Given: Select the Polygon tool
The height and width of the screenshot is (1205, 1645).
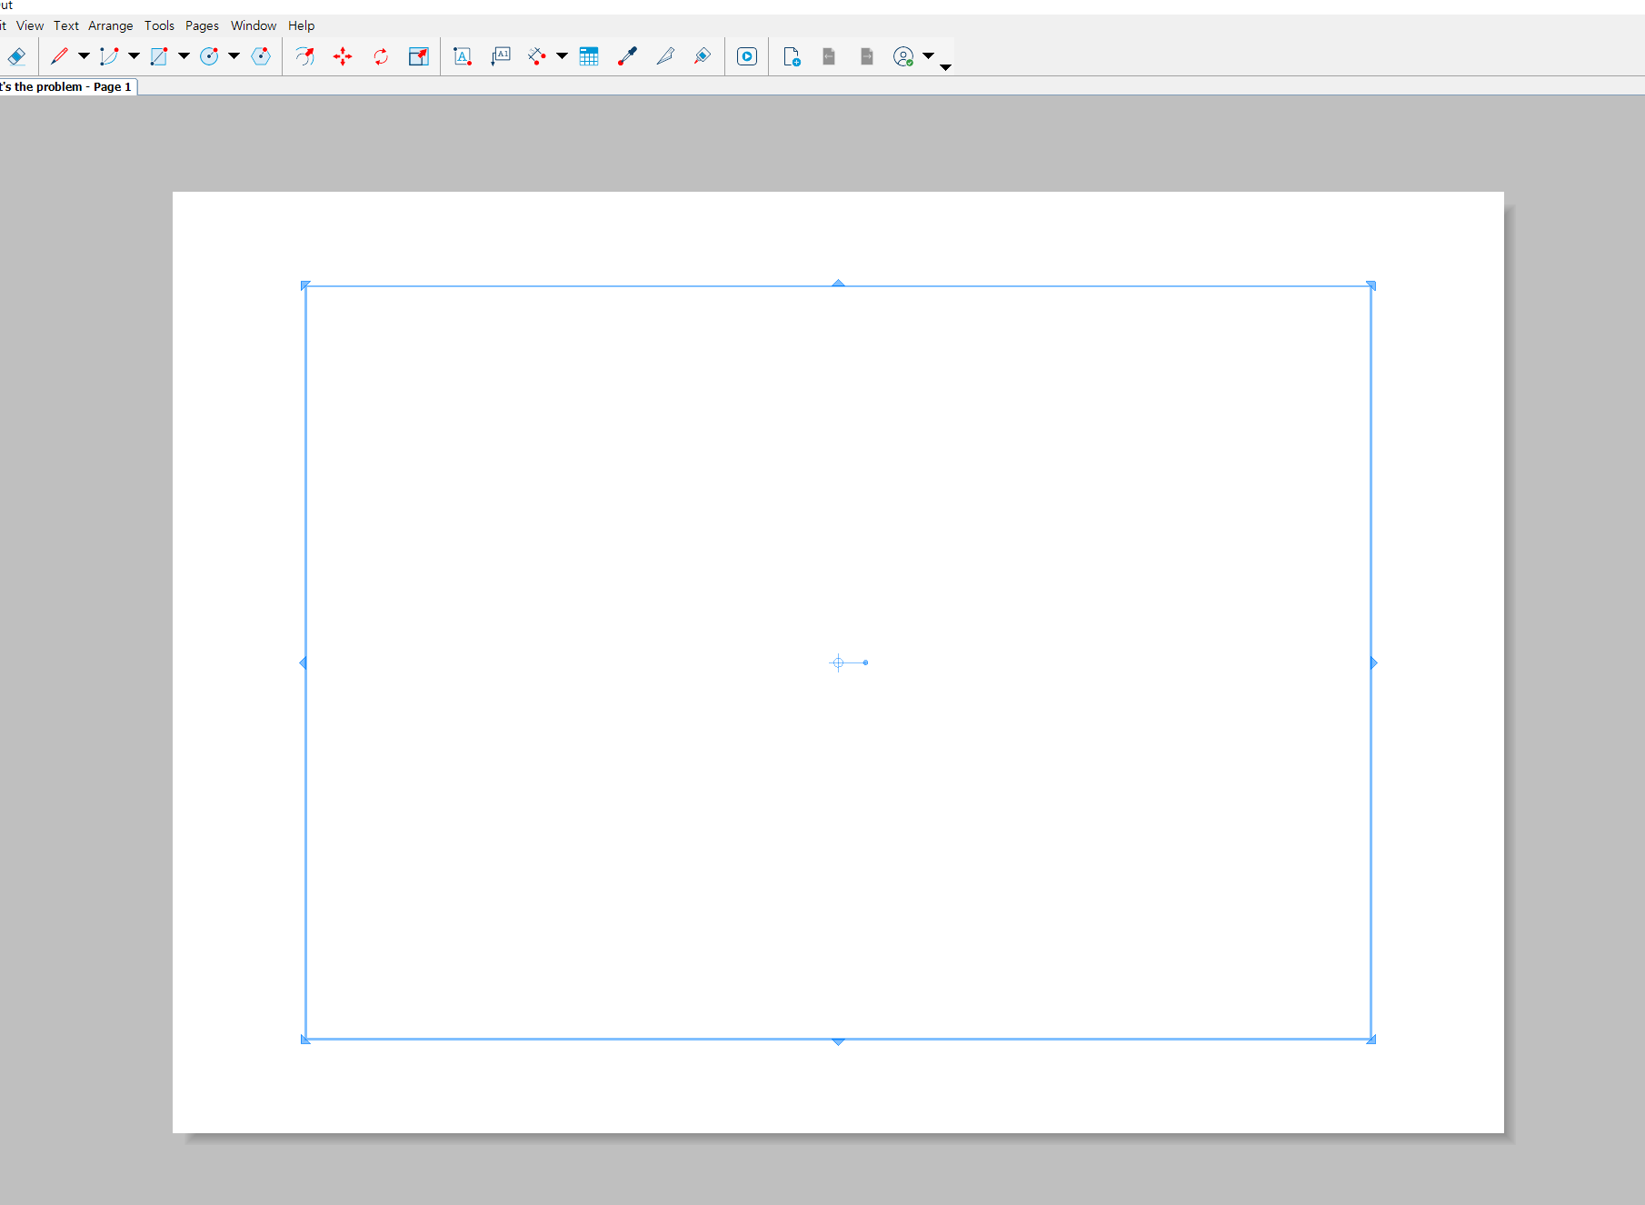Looking at the screenshot, I should pyautogui.click(x=261, y=56).
